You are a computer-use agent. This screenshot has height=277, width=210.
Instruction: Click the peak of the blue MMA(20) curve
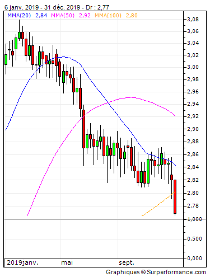[x=63, y=57]
